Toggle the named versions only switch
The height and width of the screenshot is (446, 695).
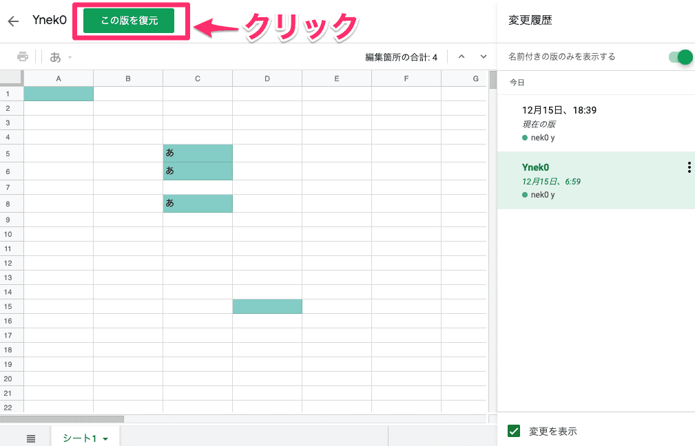680,56
